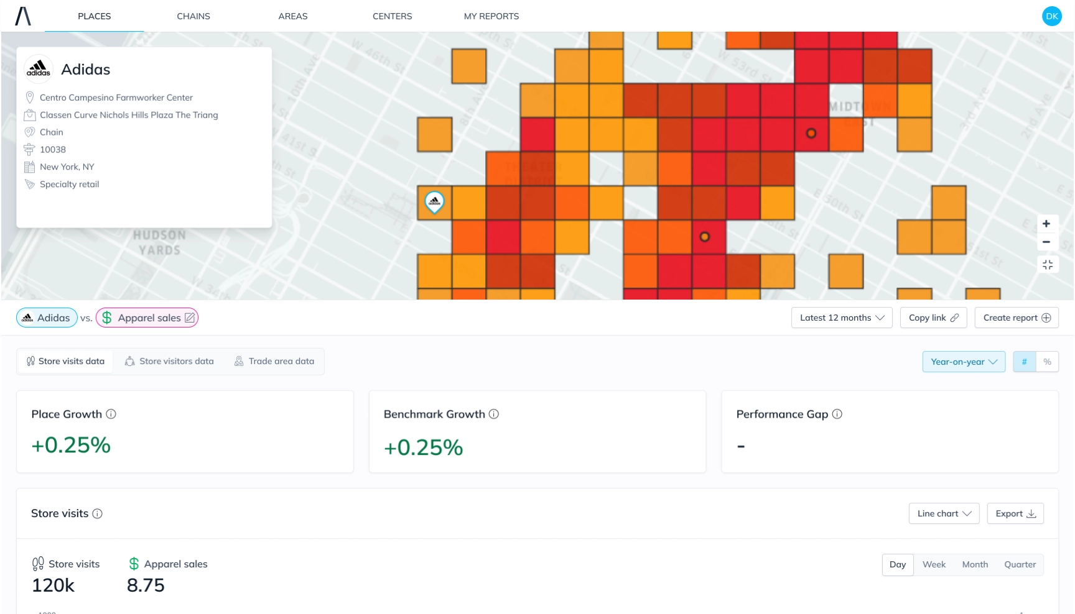Click the info icon next to Store visits heading
This screenshot has width=1075, height=614.
point(98,513)
